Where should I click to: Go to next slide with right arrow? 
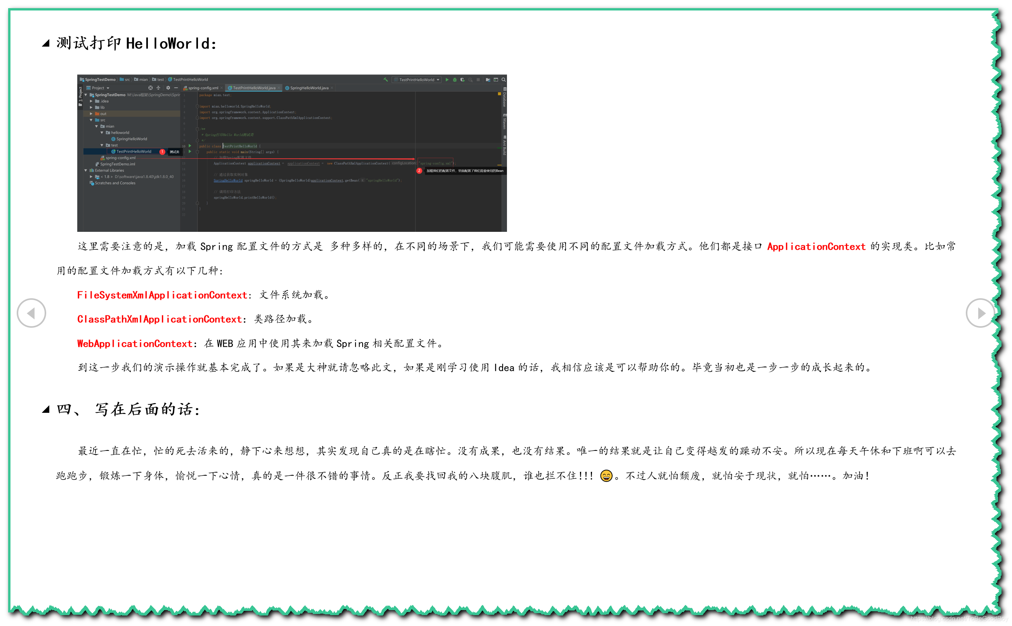click(981, 313)
